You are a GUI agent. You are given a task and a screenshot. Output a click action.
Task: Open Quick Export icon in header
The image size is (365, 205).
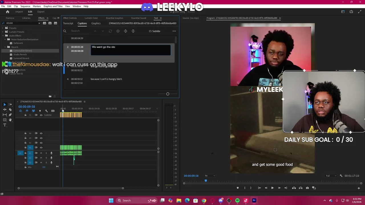[x=351, y=12]
